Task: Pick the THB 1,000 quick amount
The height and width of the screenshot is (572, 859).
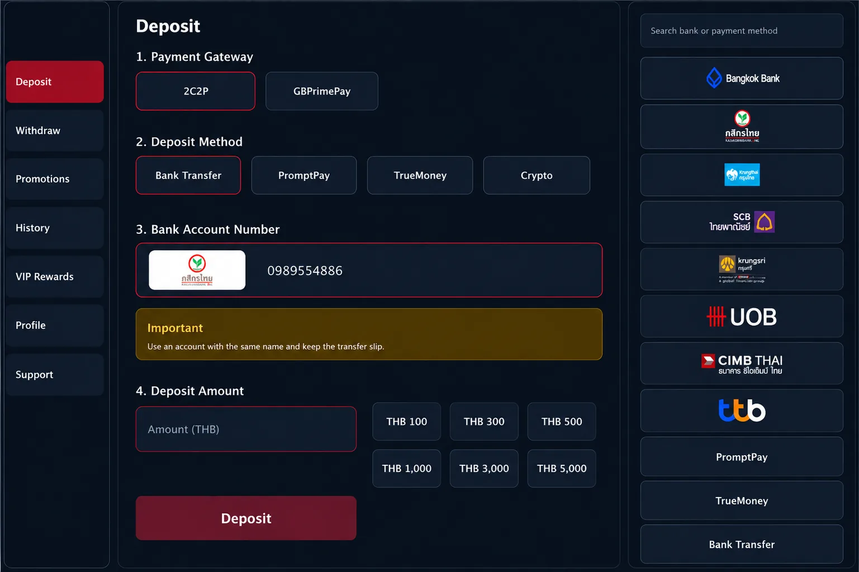Action: (x=407, y=469)
